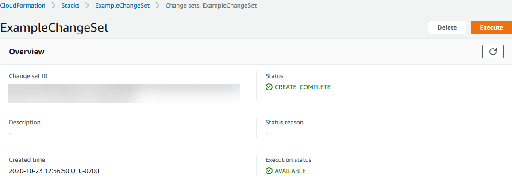Click the Overview section heading

click(x=27, y=52)
